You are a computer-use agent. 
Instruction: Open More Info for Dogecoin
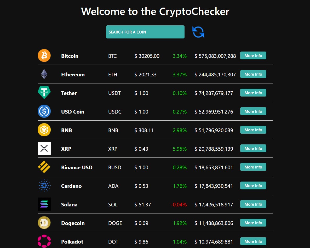253,223
